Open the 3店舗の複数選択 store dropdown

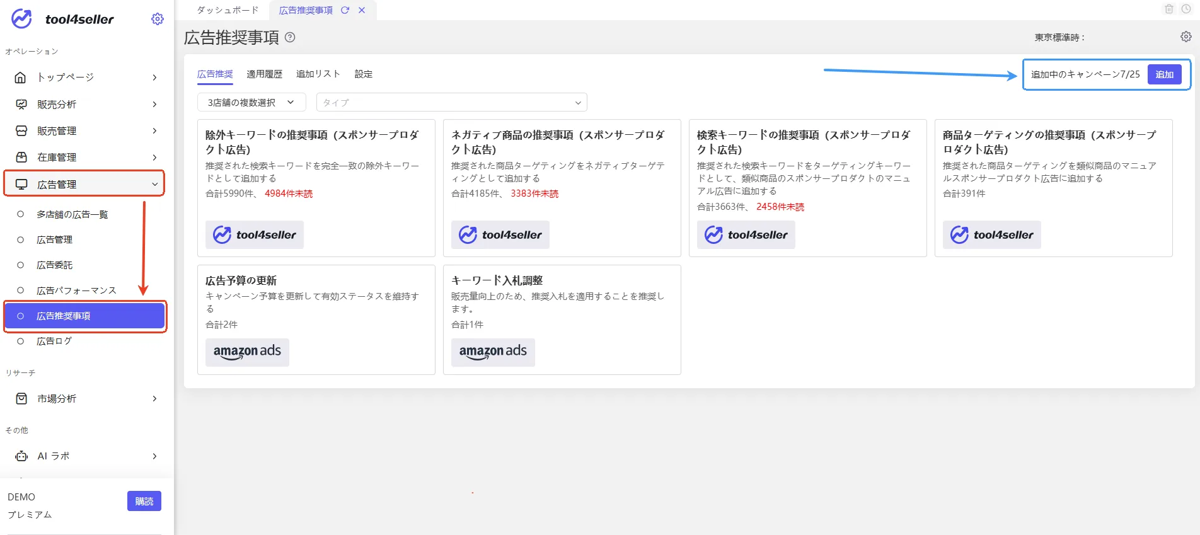(x=251, y=102)
